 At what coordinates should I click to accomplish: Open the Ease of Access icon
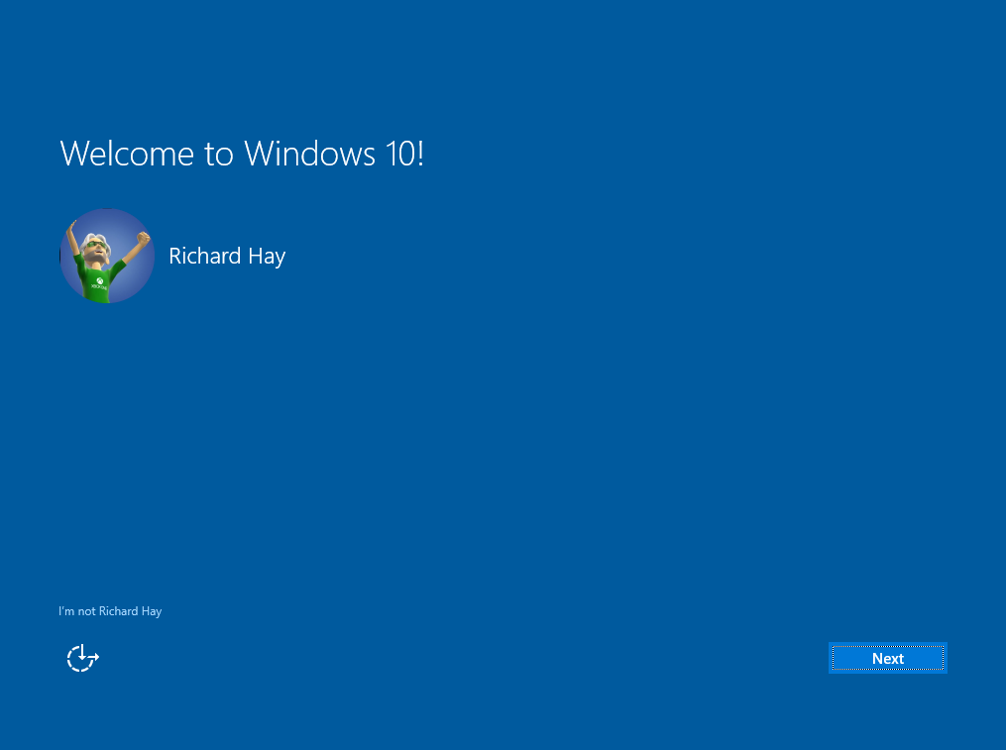pos(82,658)
